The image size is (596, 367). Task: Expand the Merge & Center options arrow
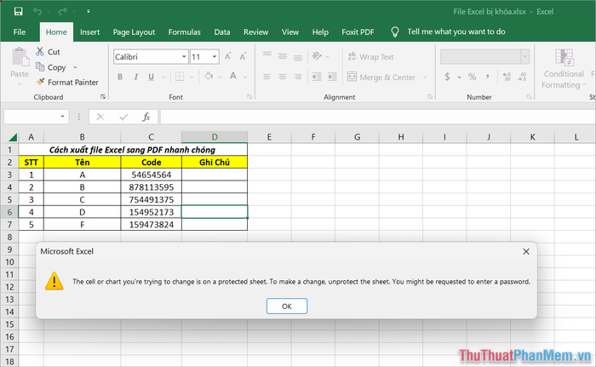425,77
